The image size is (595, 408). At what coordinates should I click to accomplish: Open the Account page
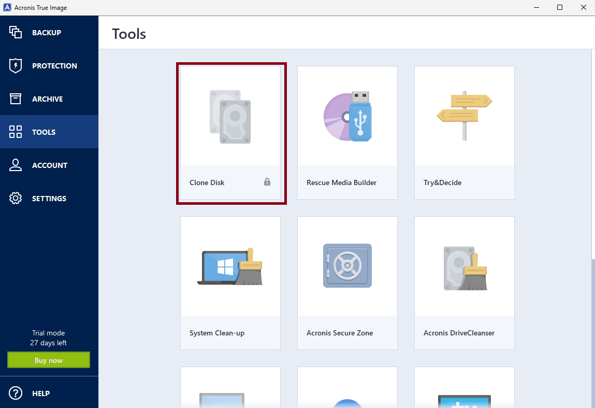(49, 165)
